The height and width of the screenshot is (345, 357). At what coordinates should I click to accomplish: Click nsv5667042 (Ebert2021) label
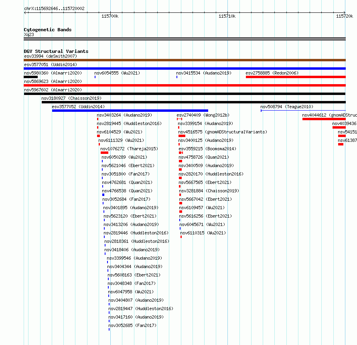[x=205, y=199]
